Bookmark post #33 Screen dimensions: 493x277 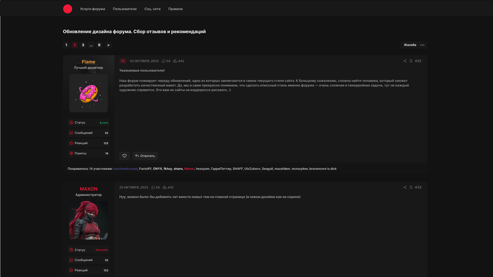coord(411,187)
